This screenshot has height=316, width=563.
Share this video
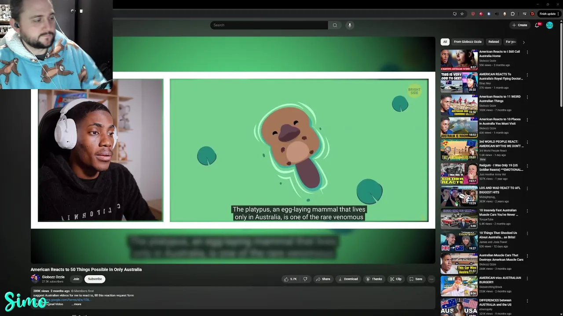323,279
